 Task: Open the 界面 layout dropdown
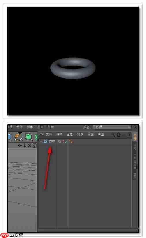click(x=112, y=127)
